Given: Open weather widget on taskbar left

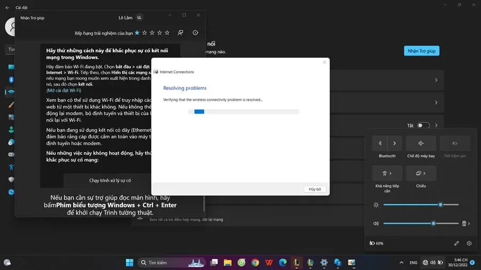Looking at the screenshot, I should pos(7,263).
